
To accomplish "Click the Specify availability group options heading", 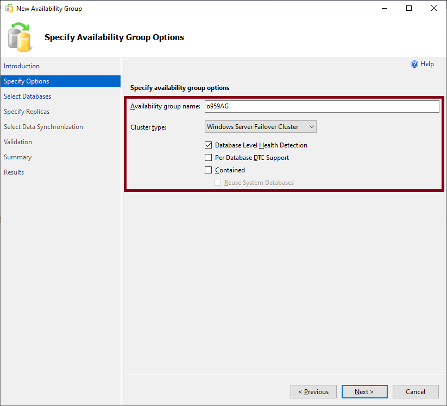I will (x=180, y=88).
